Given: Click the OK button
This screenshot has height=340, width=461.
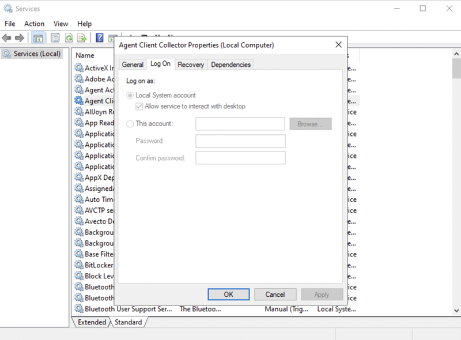Looking at the screenshot, I should coord(228,294).
